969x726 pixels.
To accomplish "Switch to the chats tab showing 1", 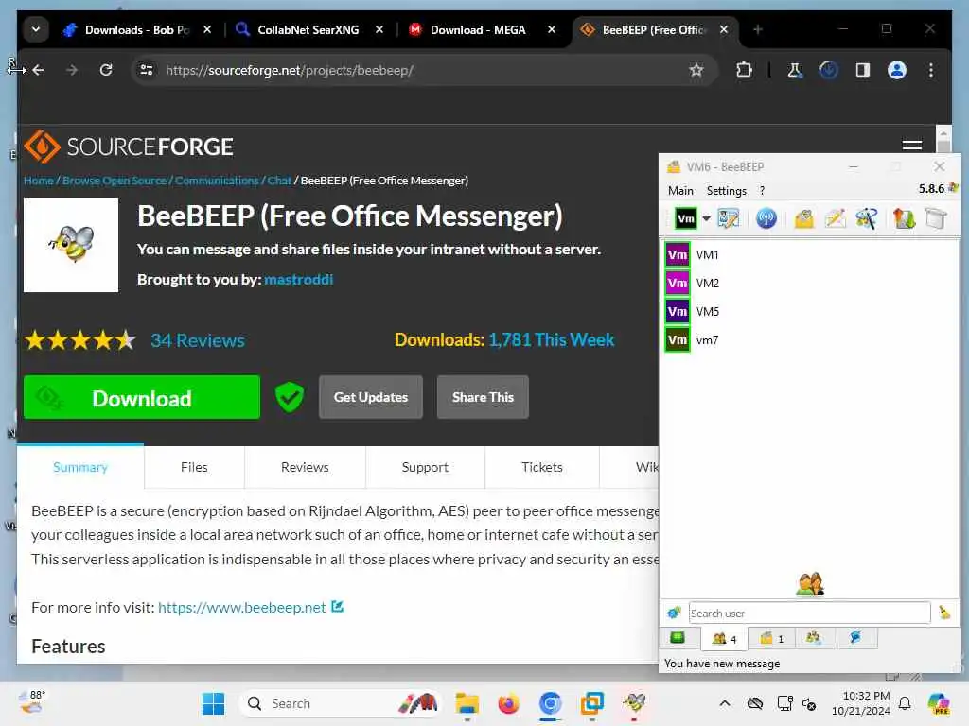I will 771,638.
